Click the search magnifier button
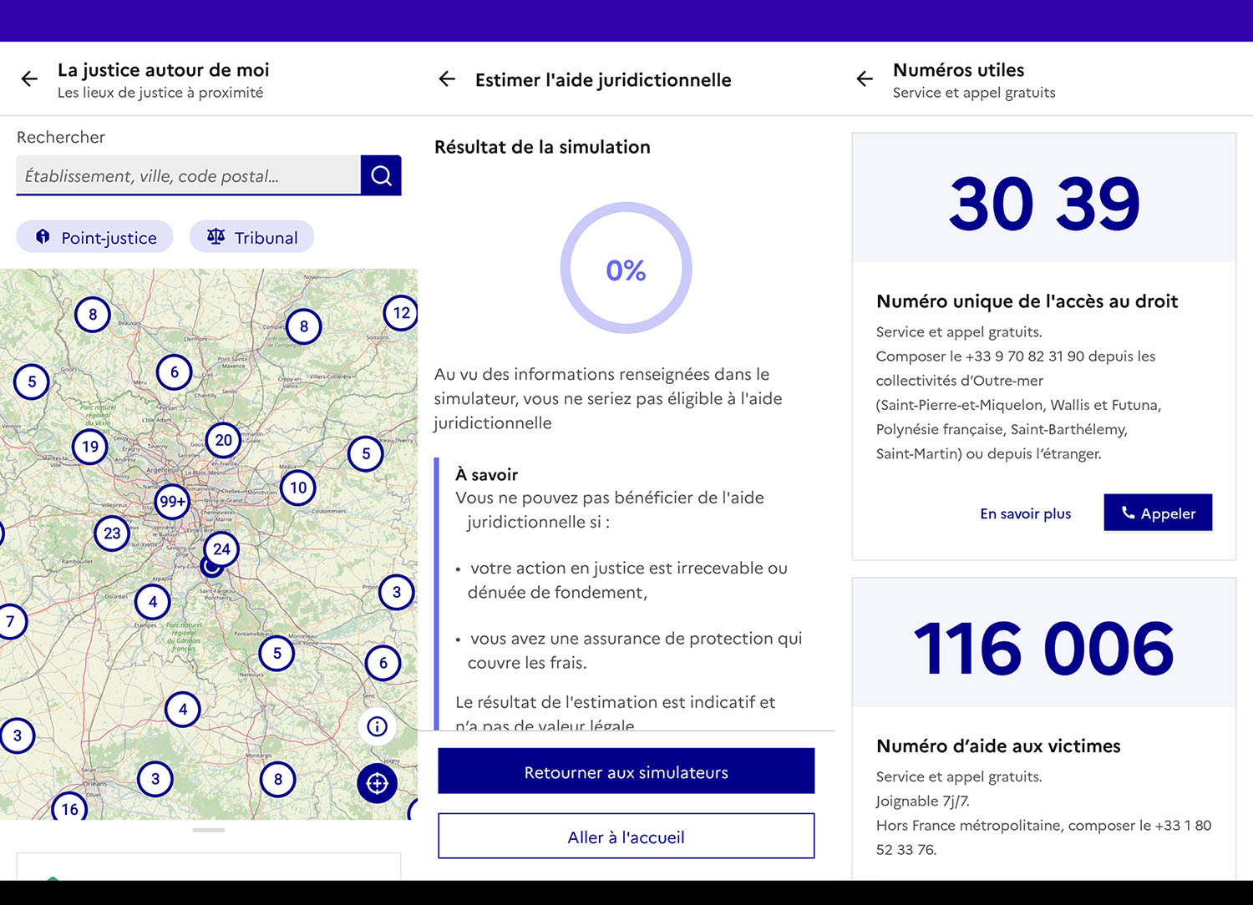The image size is (1253, 905). point(381,175)
